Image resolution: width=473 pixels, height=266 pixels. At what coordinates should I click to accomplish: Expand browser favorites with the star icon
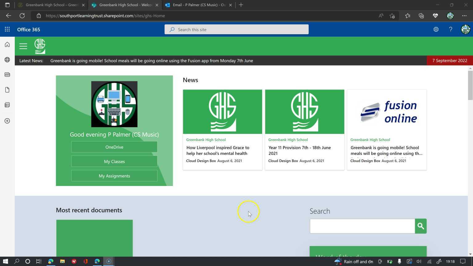[x=408, y=15]
